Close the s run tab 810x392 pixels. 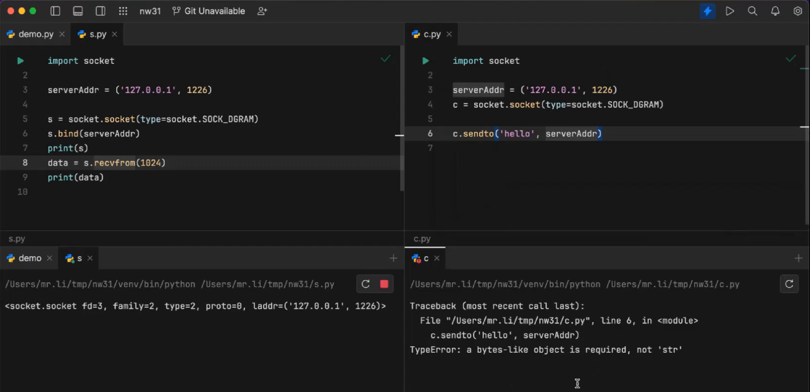point(90,259)
